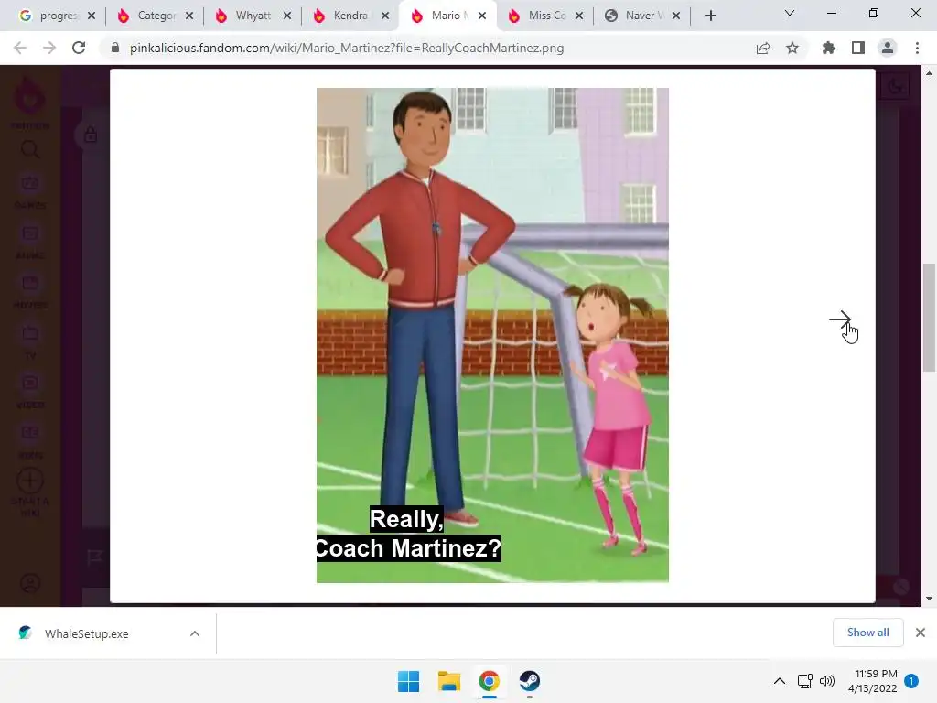
Task: Close the 'Whyatt' tab
Action: 287,16
